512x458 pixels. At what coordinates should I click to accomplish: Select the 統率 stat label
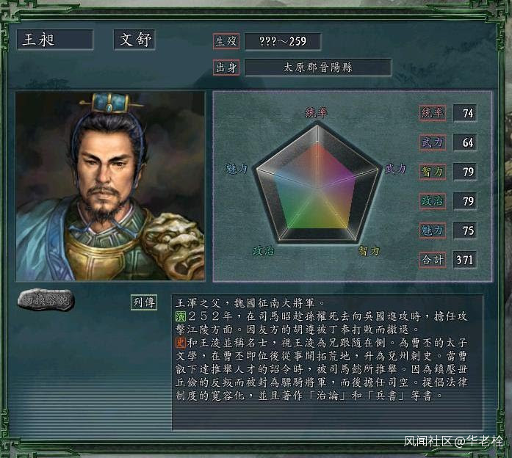[433, 113]
